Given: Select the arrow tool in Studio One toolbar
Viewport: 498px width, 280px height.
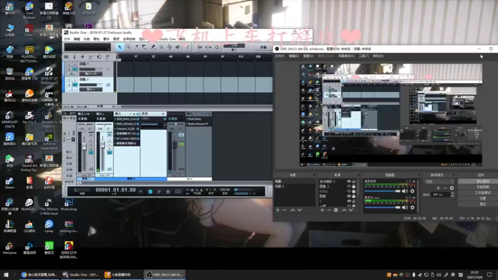Looking at the screenshot, I should 120,47.
